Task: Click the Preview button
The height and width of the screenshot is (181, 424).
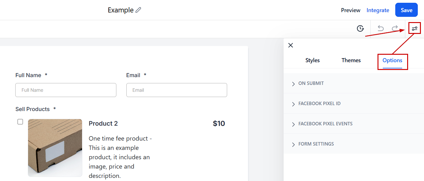Action: (351, 10)
